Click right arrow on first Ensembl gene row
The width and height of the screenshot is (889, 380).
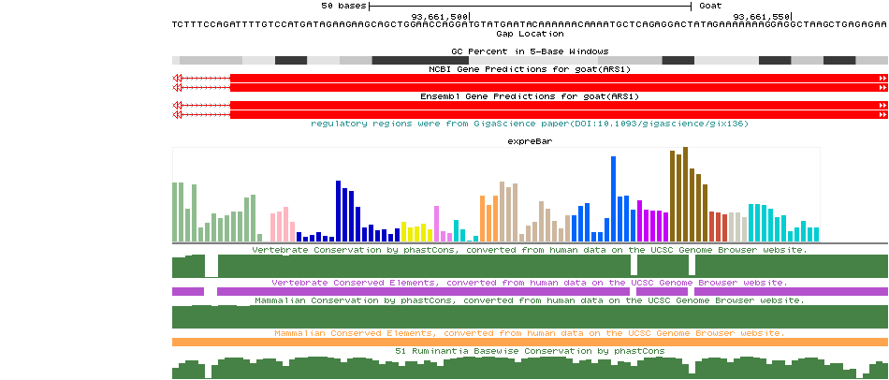coord(882,105)
